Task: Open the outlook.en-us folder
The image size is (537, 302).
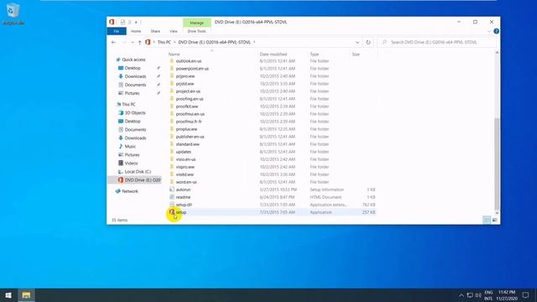Action: click(188, 61)
